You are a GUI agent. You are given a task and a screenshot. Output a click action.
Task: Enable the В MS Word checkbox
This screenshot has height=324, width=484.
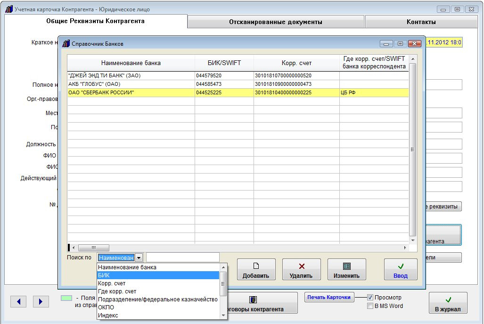tap(370, 306)
